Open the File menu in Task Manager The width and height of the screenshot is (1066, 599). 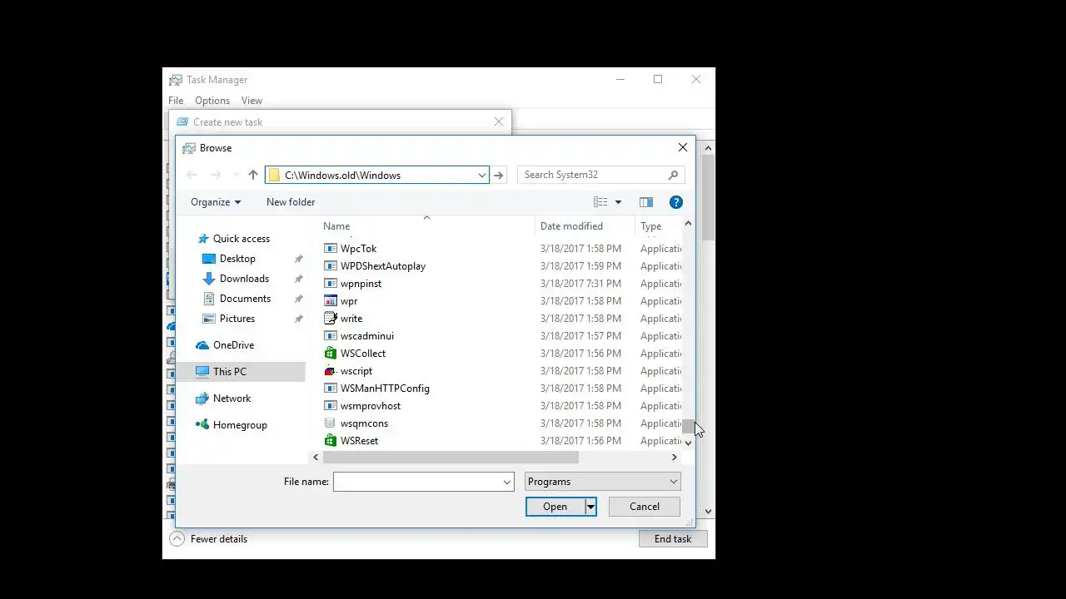[x=176, y=101]
